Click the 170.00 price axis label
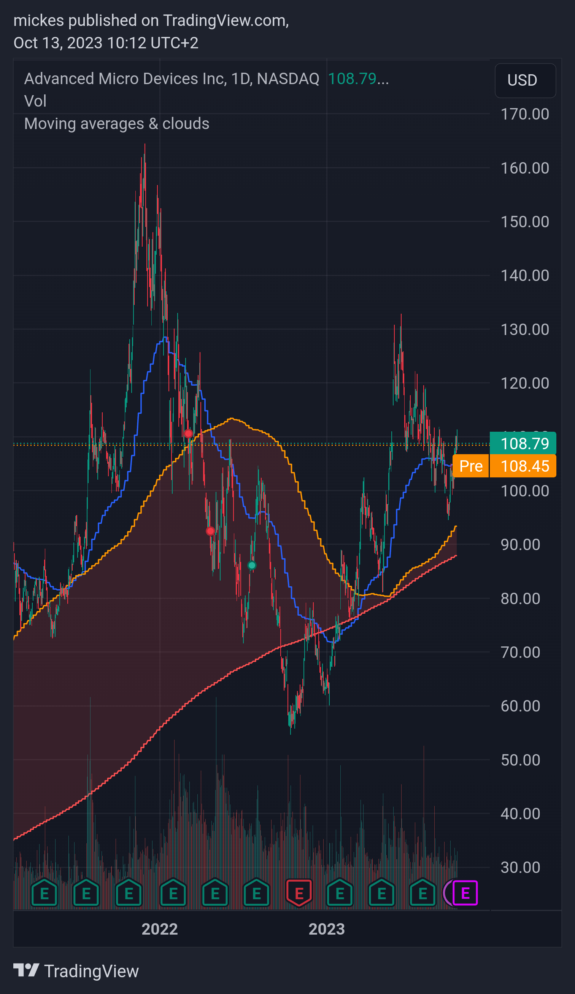Screen dimensions: 575x994 pyautogui.click(x=524, y=114)
